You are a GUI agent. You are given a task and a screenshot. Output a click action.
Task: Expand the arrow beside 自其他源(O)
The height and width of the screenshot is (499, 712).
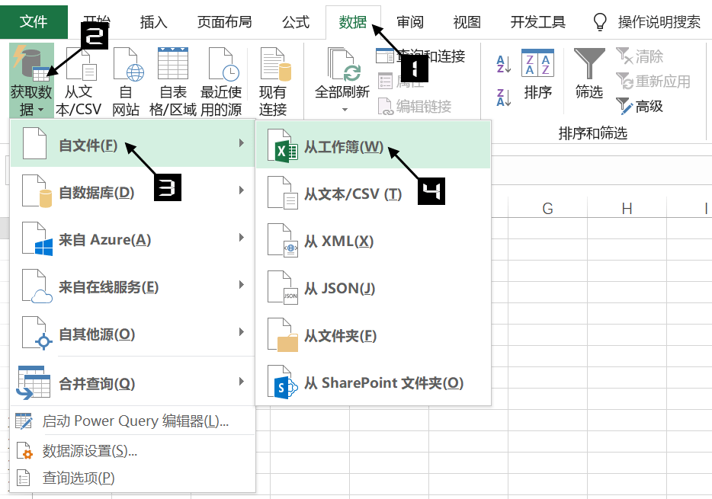point(242,332)
